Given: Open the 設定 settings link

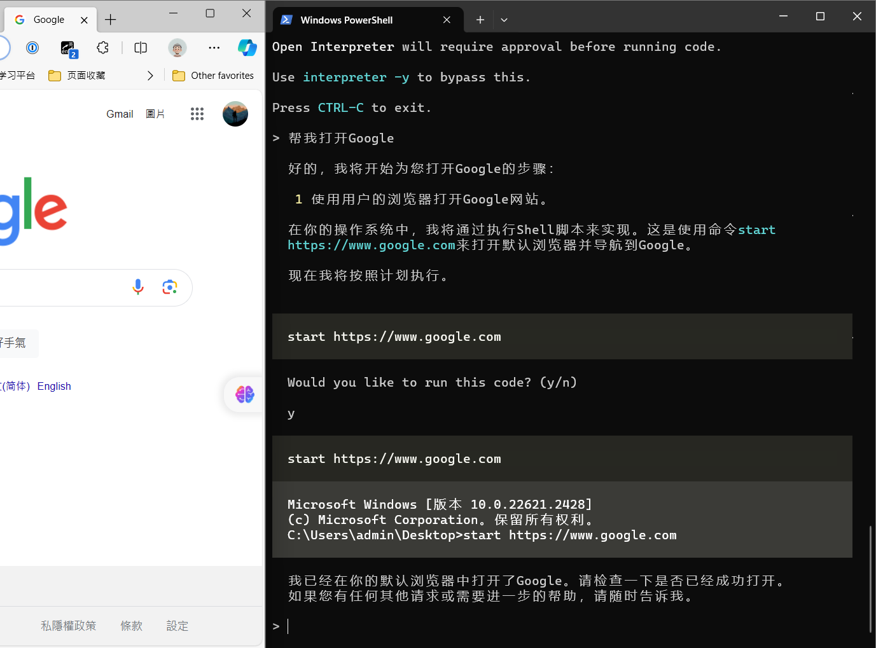Looking at the screenshot, I should [x=177, y=626].
